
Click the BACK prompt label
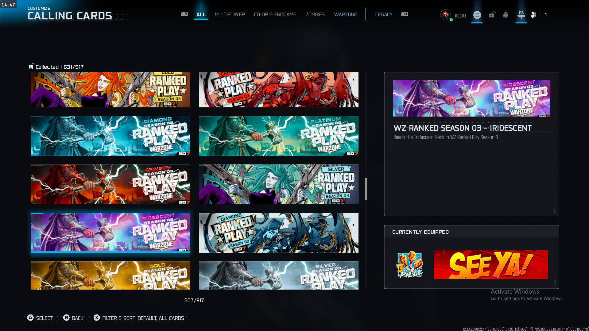78,318
